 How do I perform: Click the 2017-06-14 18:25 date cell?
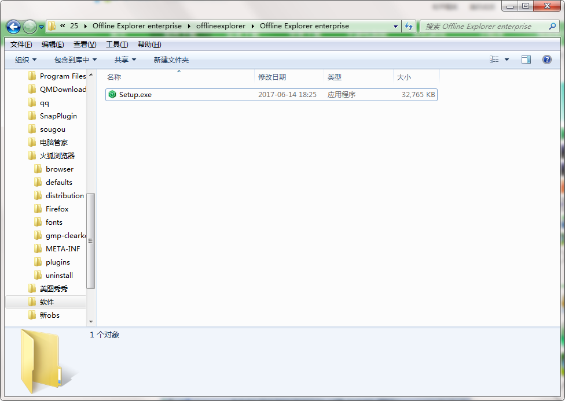coord(287,95)
